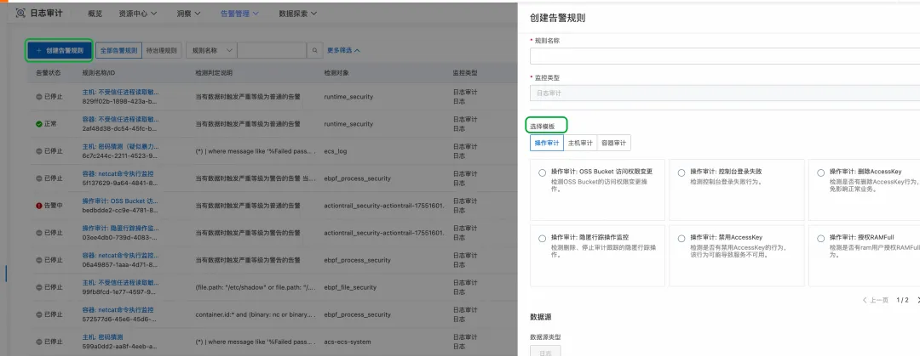Image resolution: width=920 pixels, height=356 pixels.
Task: Click the stopped icon in row 572577d6-45e6
Action: [38, 314]
